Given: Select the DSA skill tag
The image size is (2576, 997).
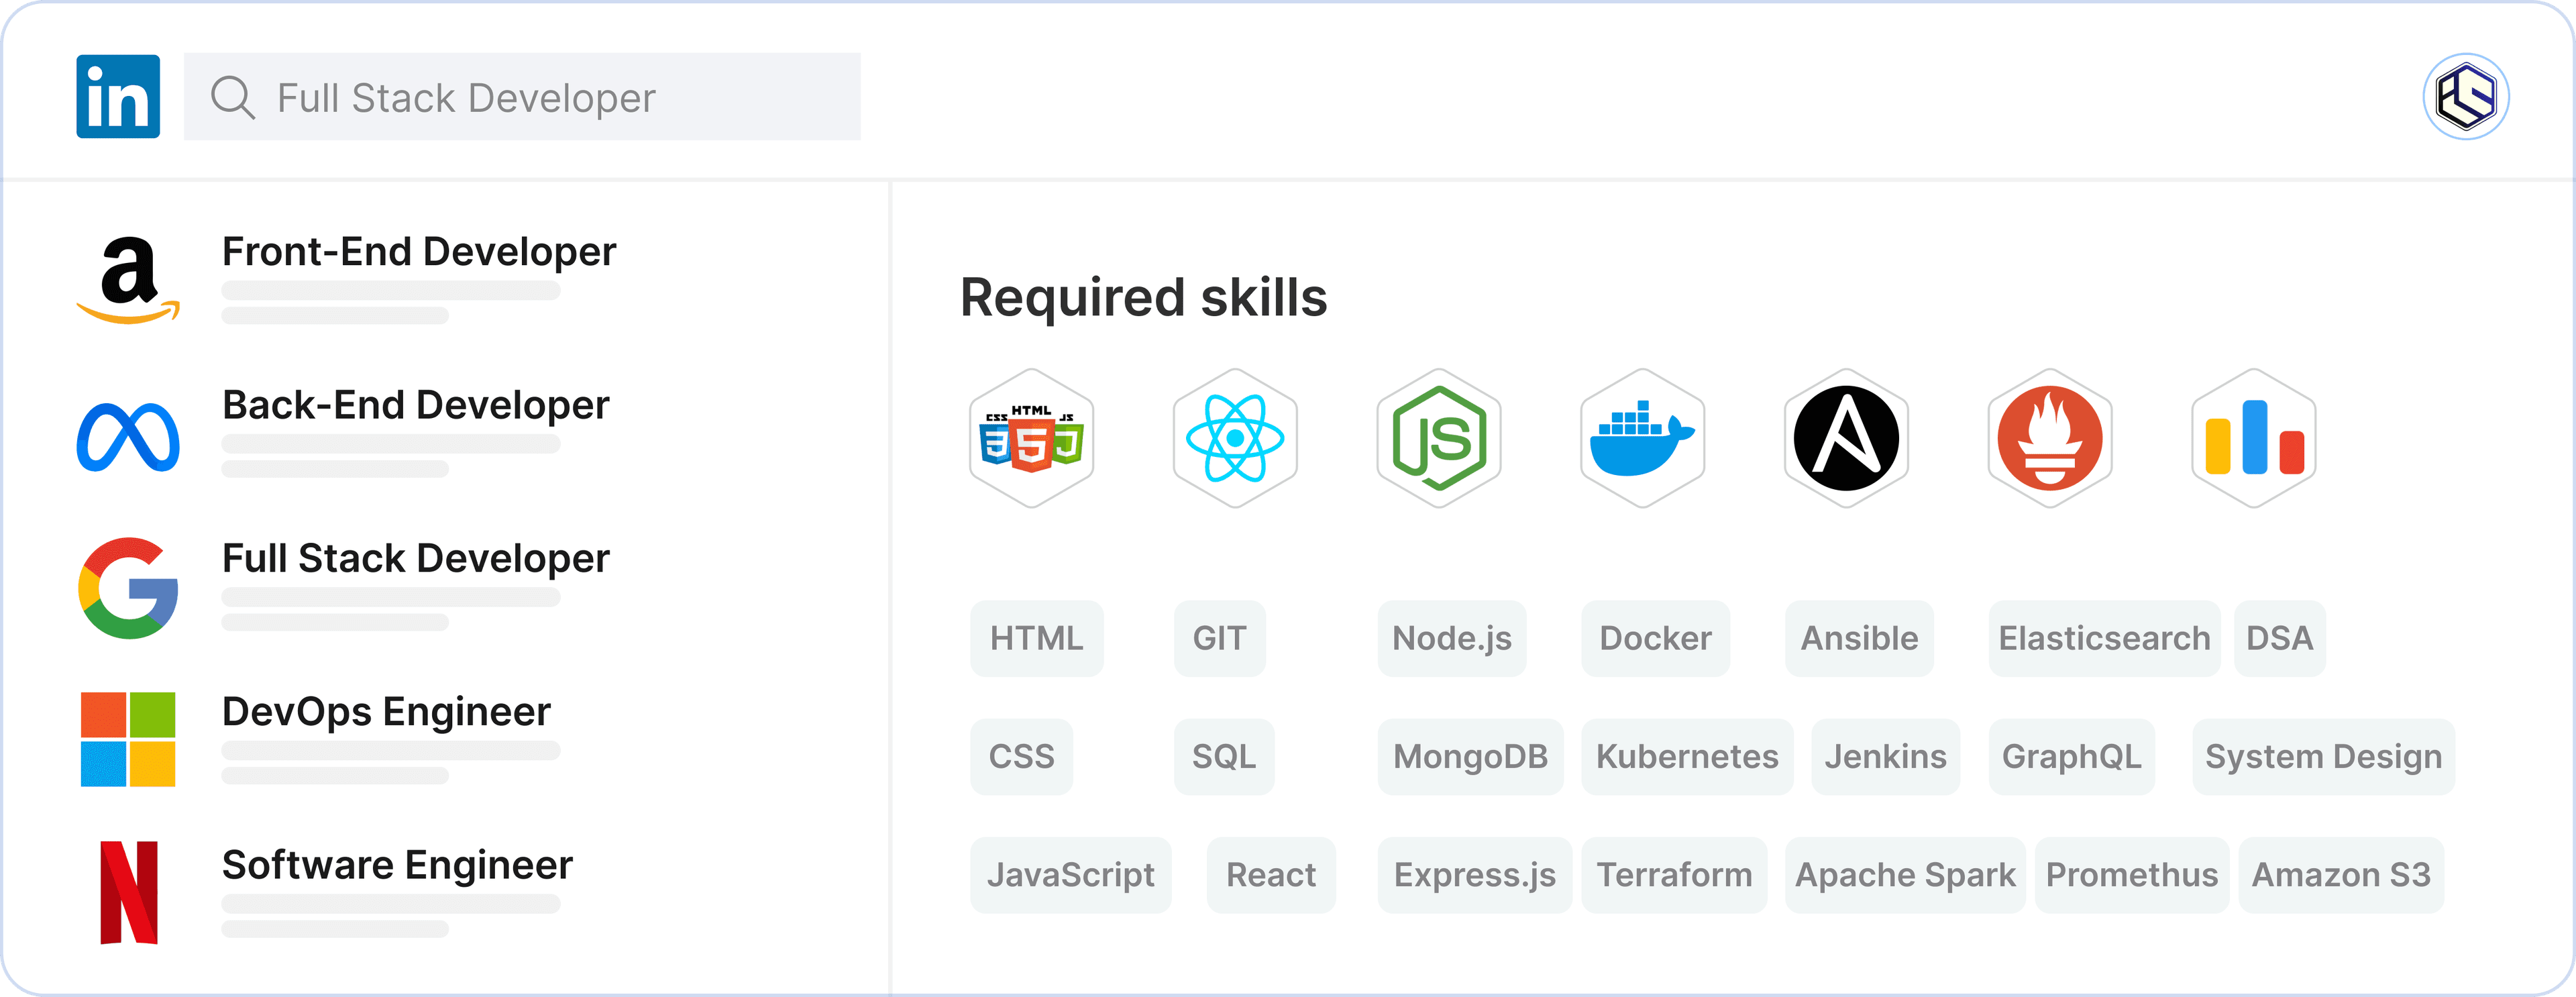Looking at the screenshot, I should [2279, 638].
